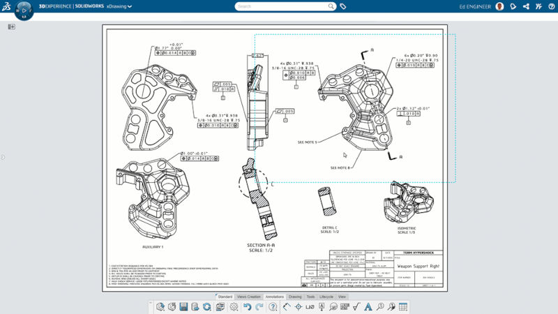Click the Center Mark tool
This screenshot has height=314, width=558.
299,307
